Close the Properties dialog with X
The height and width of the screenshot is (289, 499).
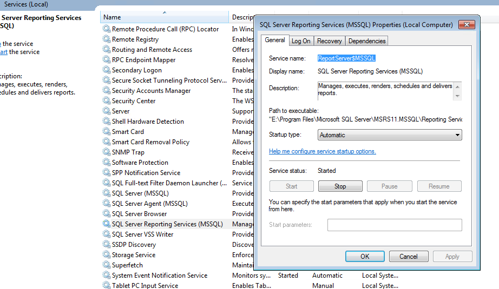467,24
